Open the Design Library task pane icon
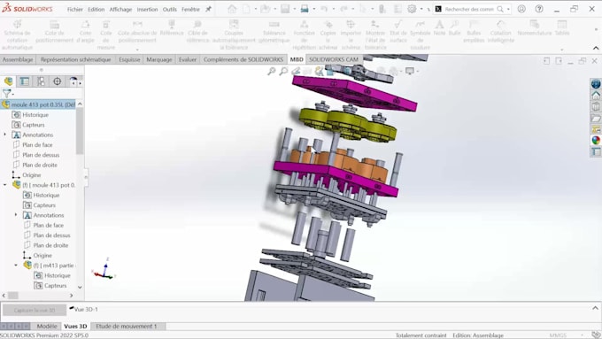 pos(596,106)
